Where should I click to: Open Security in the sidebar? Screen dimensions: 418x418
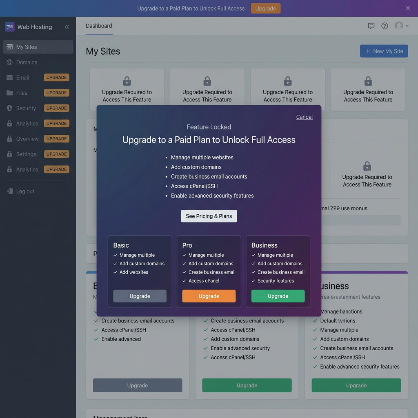[x=26, y=108]
